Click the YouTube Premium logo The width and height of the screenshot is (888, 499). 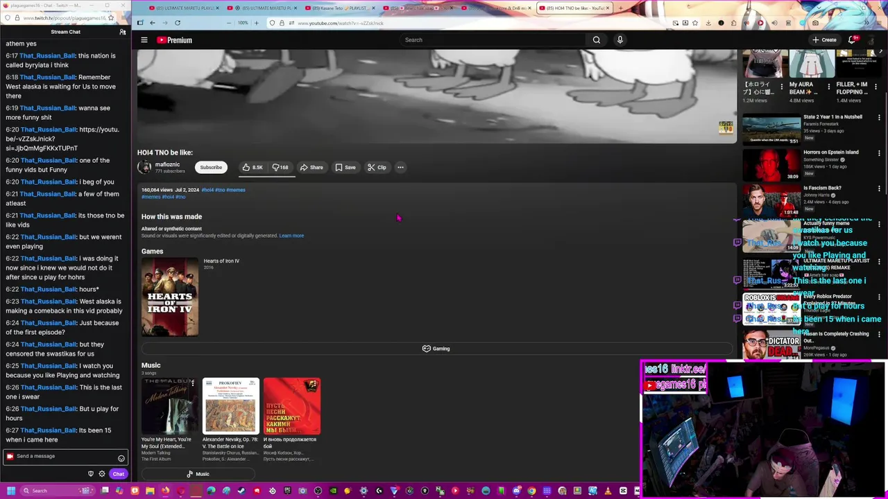[174, 40]
